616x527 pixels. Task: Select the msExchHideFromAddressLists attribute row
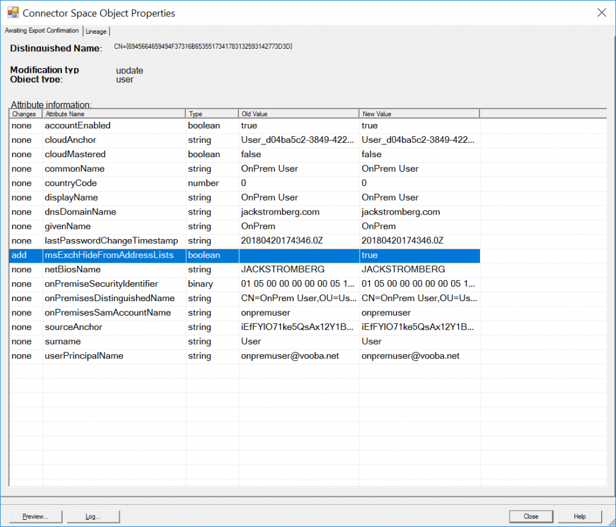click(244, 255)
